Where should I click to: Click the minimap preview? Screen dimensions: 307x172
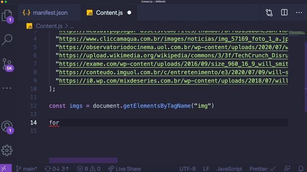point(296,33)
